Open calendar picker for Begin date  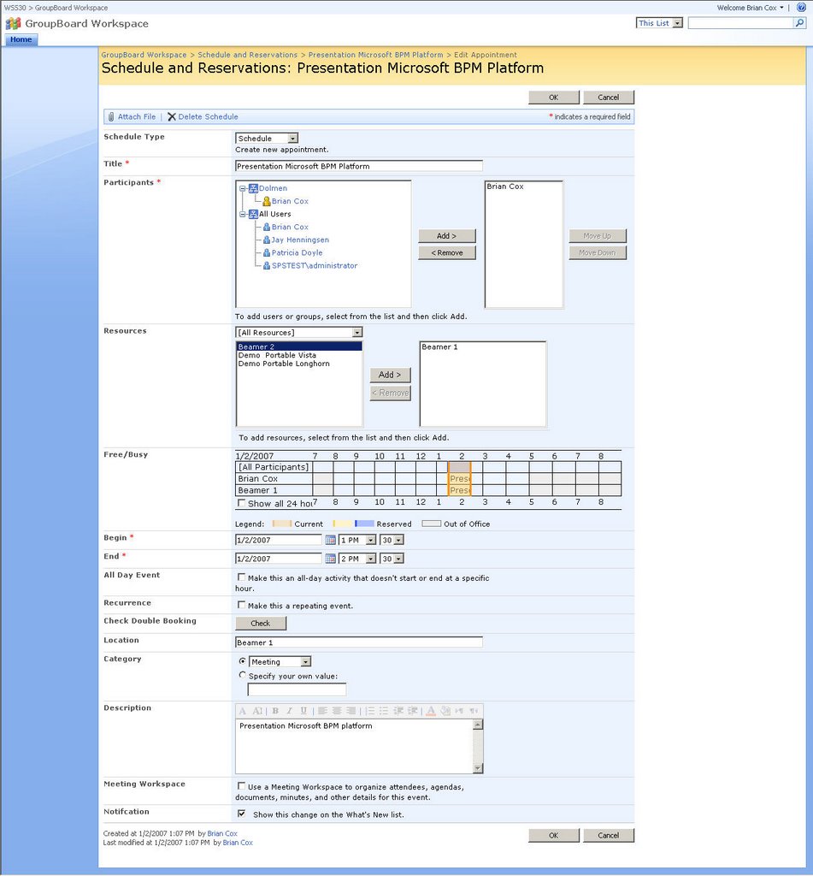tap(330, 540)
